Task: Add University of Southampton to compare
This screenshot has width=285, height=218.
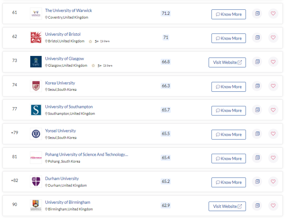Action: tap(257, 110)
